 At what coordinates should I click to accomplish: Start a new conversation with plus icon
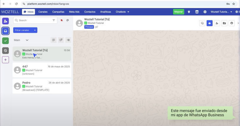click(x=53, y=40)
